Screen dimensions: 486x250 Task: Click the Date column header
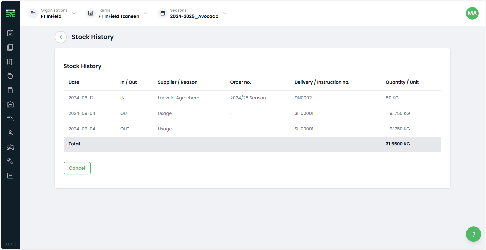pyautogui.click(x=74, y=82)
